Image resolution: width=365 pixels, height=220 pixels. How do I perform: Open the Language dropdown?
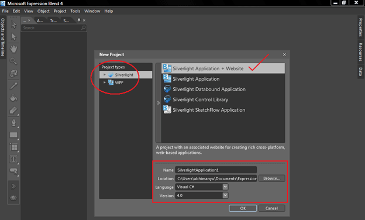(225, 187)
